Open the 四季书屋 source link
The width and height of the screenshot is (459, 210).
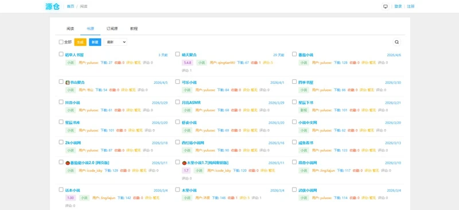click(306, 83)
